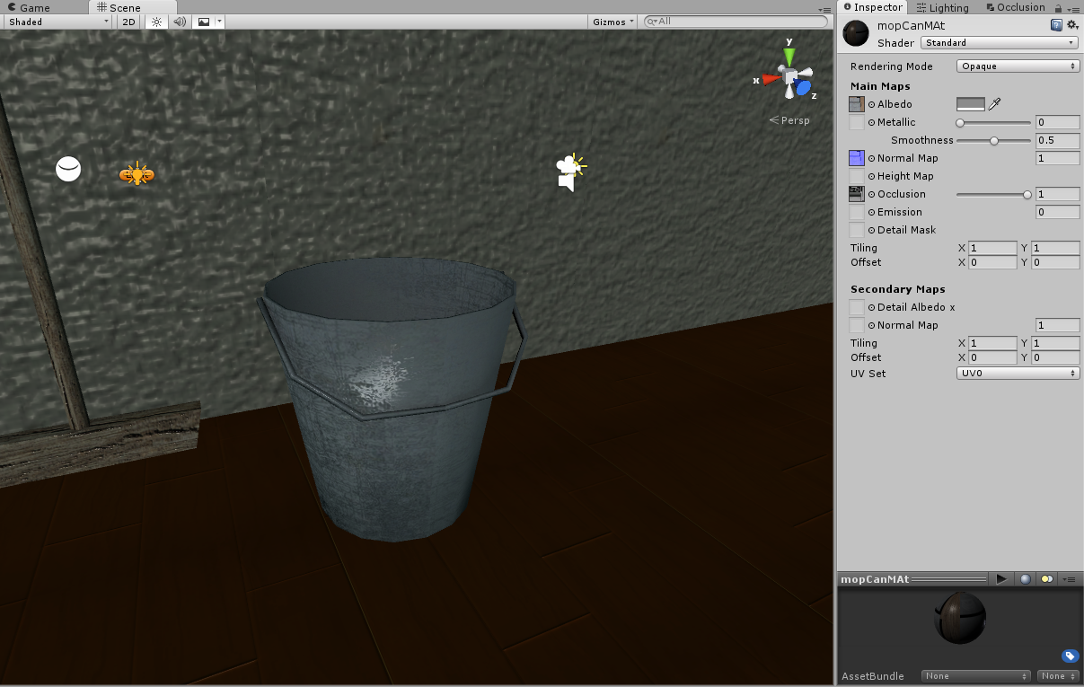Click the Albedo color swatch
1084x687 pixels.
pos(971,104)
